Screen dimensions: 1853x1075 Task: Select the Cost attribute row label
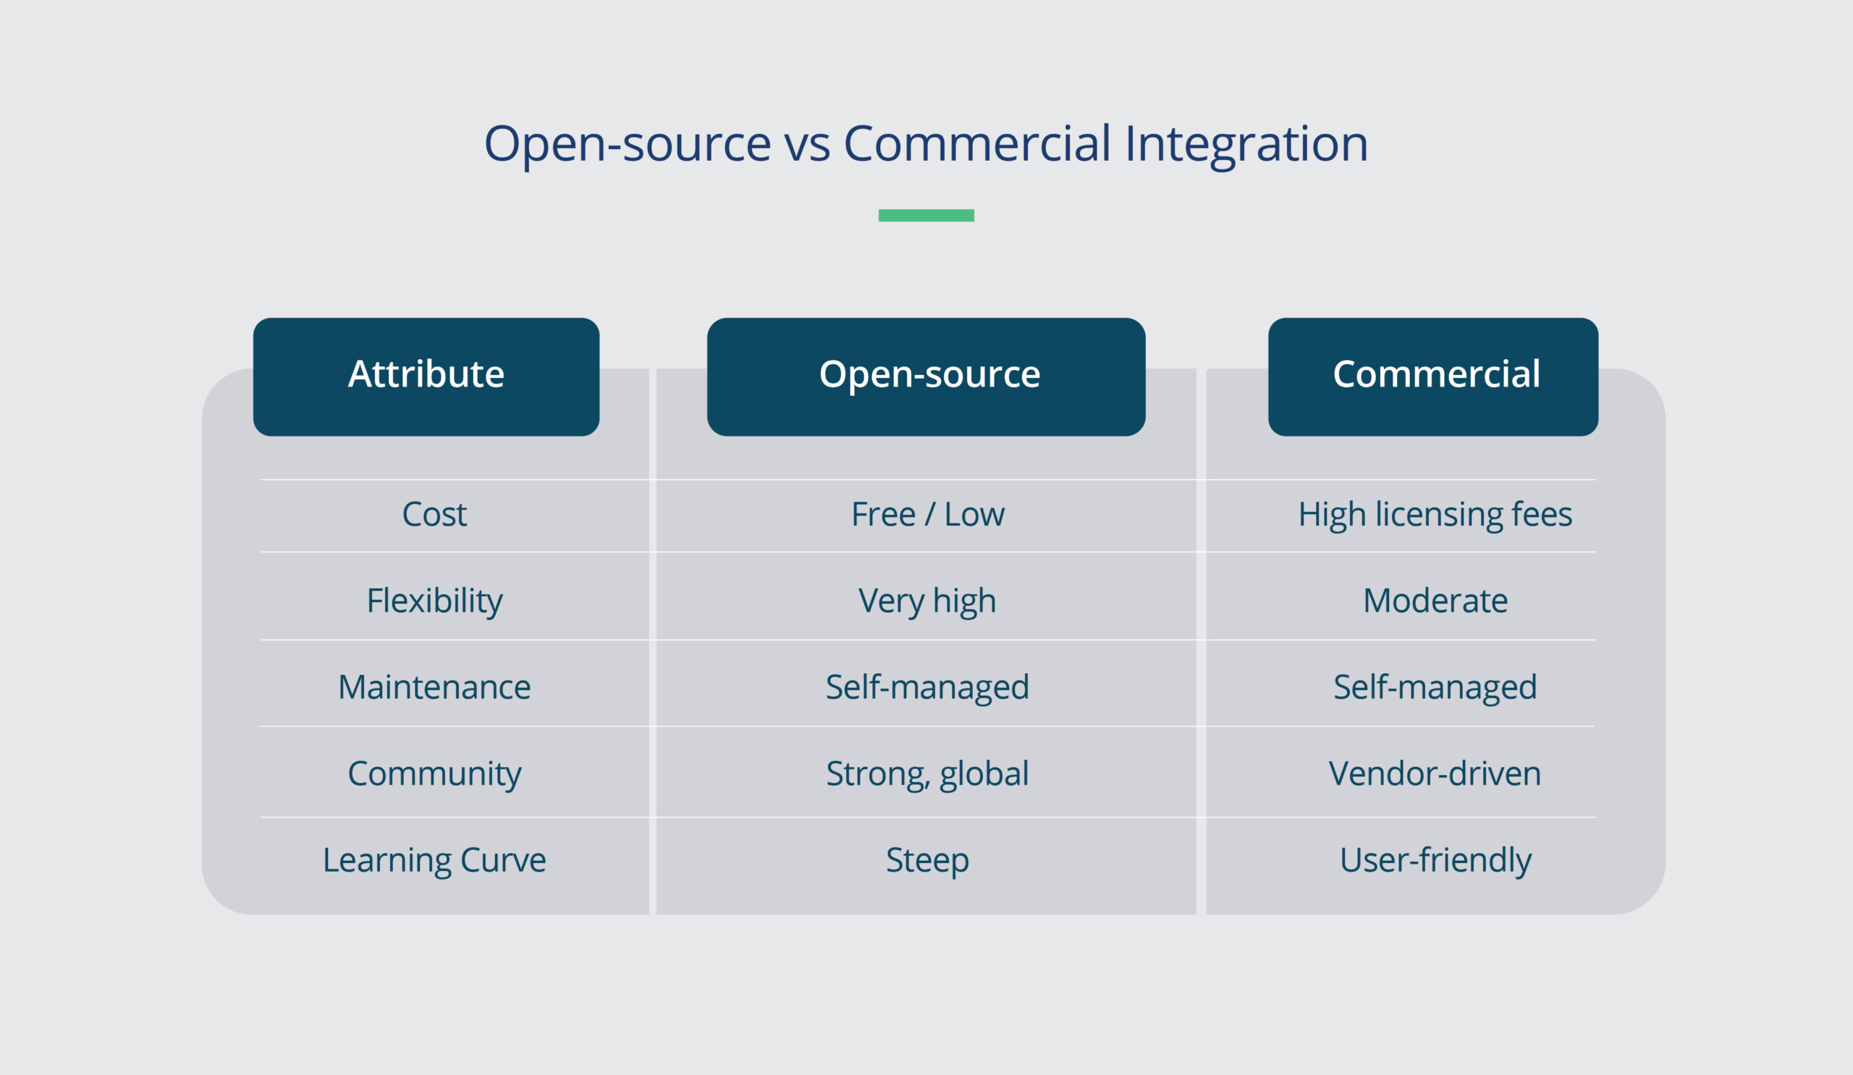433,515
